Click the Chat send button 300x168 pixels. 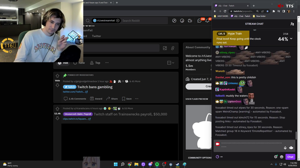(290, 157)
